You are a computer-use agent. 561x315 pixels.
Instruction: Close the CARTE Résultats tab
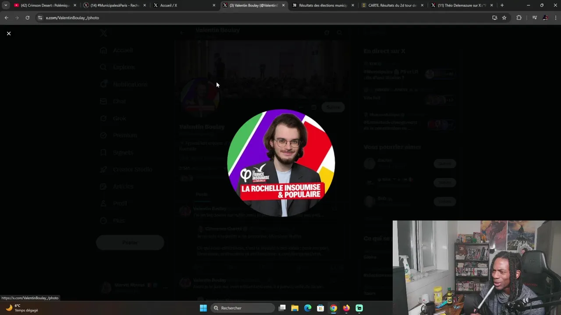[423, 5]
